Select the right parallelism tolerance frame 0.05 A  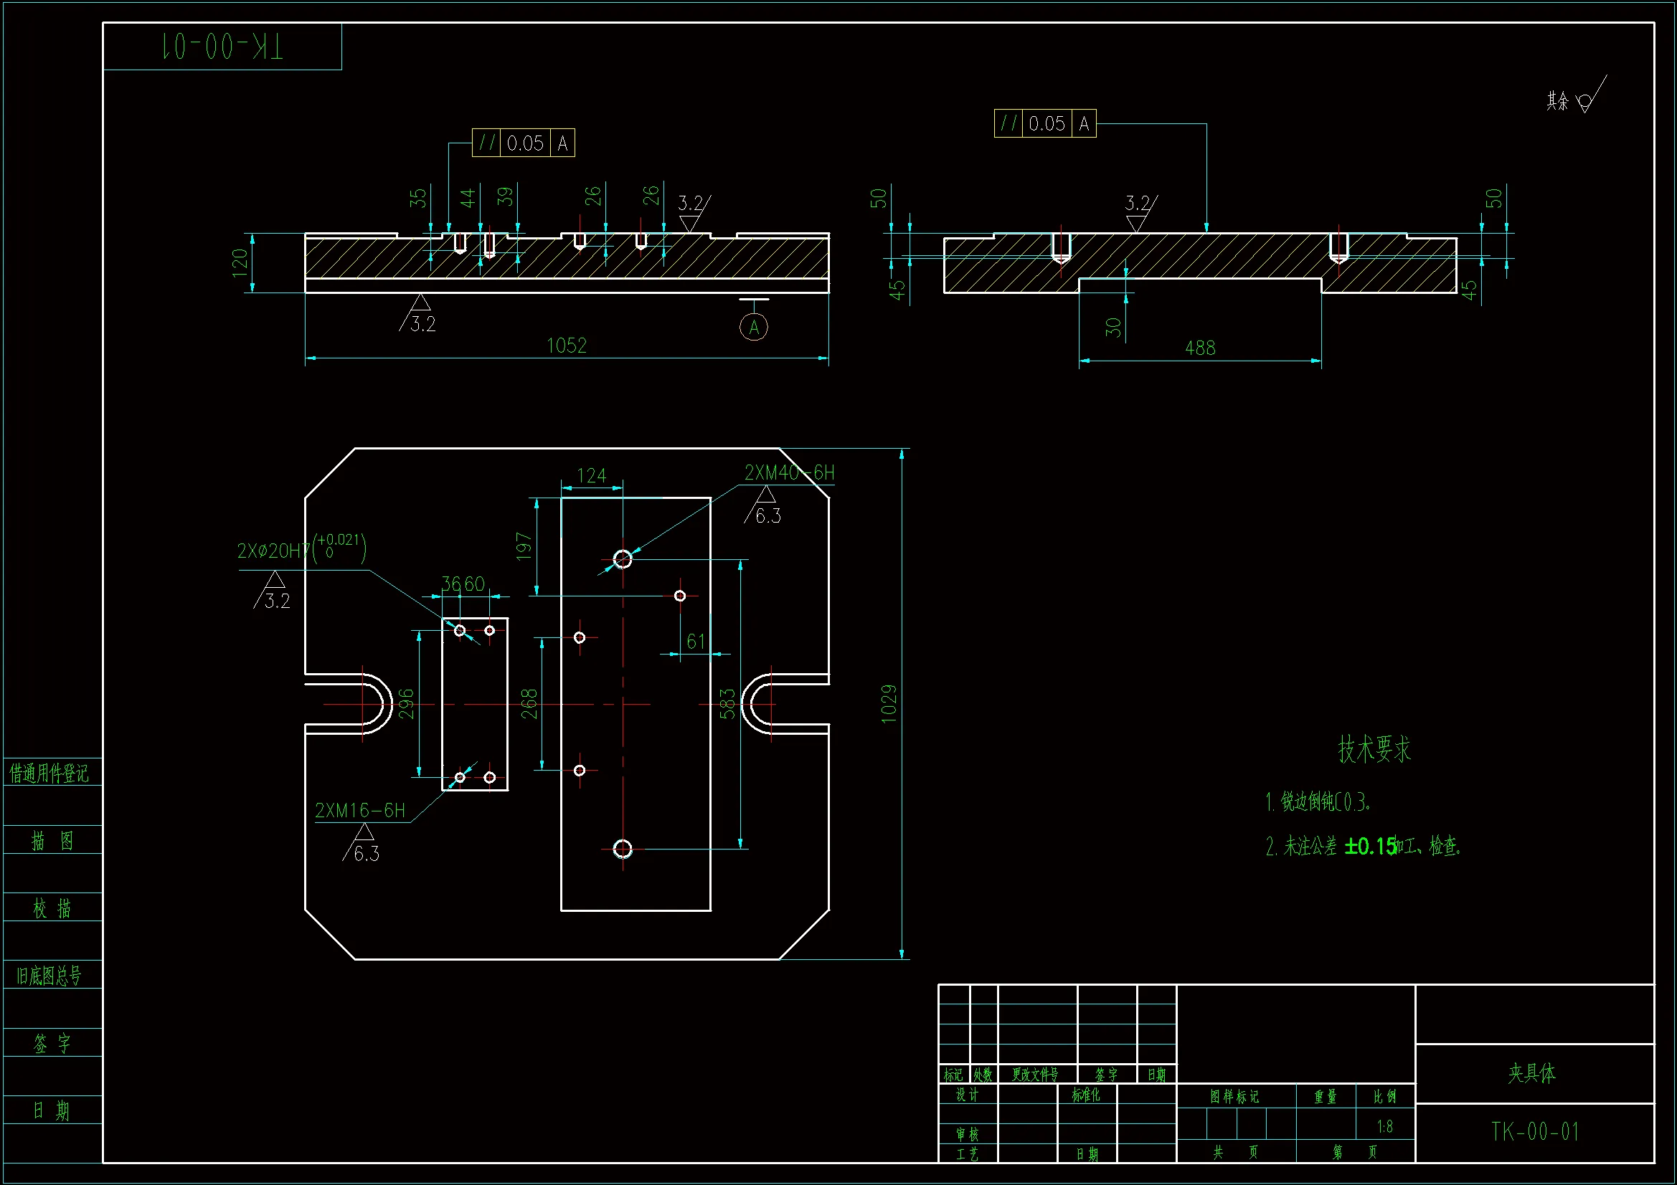pyautogui.click(x=1044, y=123)
